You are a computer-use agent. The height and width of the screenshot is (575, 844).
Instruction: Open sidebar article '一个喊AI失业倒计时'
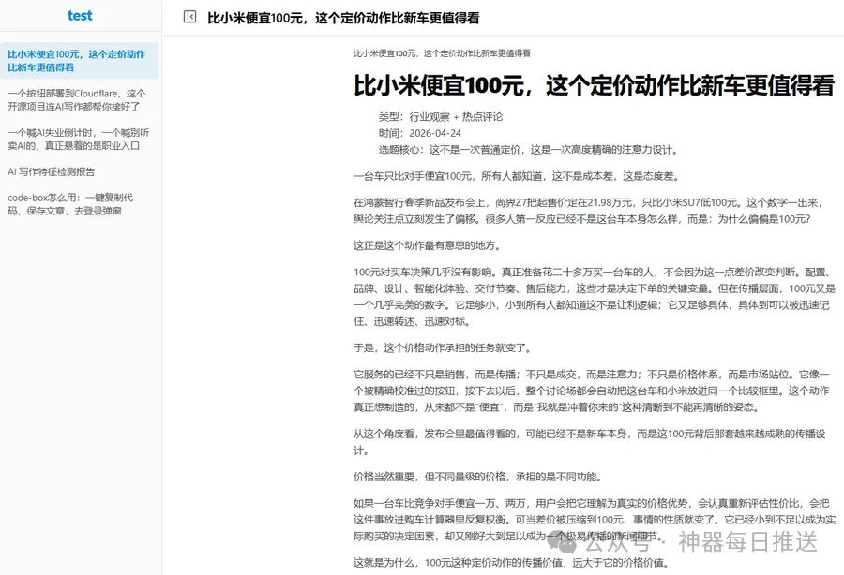coord(79,140)
